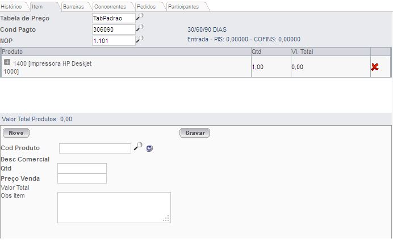Delete the Impressora HP Deskjet row
The height and width of the screenshot is (243, 393).
[375, 67]
